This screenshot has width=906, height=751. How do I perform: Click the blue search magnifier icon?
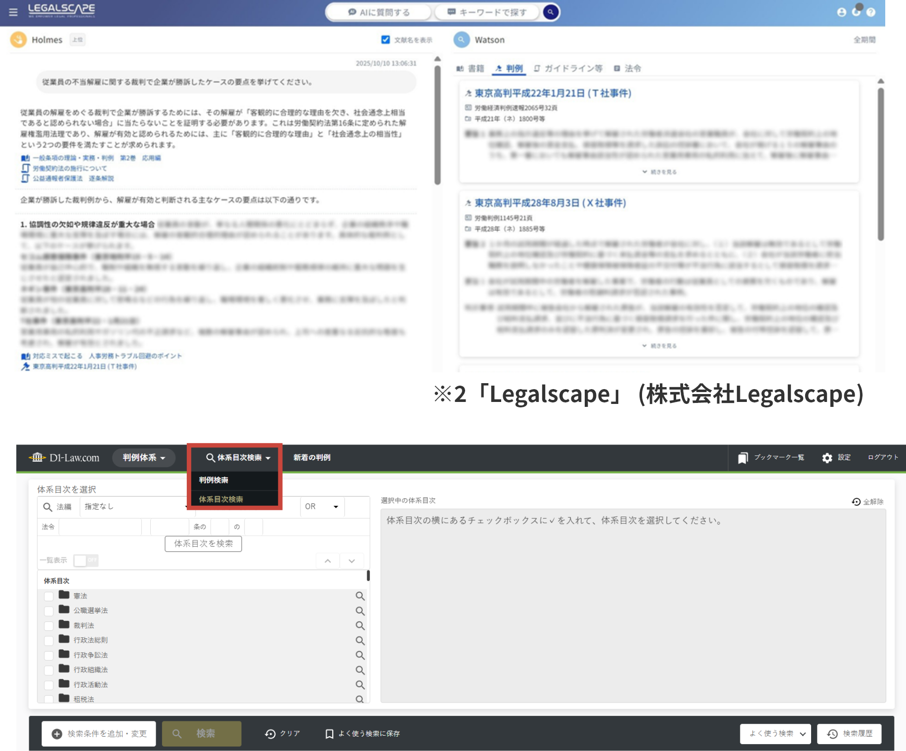tap(550, 12)
